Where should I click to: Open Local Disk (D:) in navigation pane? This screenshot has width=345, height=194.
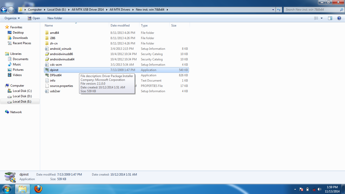pyautogui.click(x=22, y=96)
